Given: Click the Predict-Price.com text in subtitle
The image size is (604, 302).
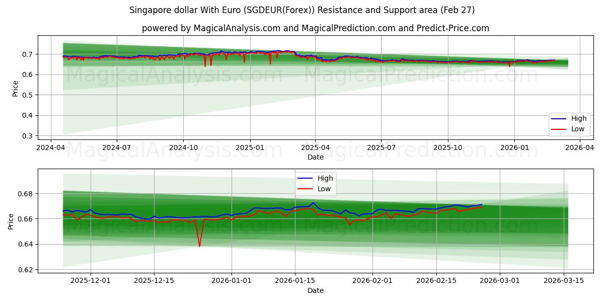Looking at the screenshot, I should click(x=453, y=29).
